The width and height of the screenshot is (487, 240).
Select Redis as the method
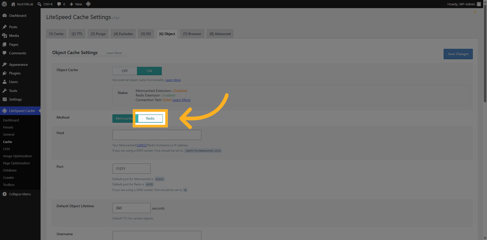coord(150,118)
